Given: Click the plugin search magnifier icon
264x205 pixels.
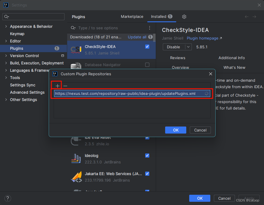Looking at the screenshot, I should coord(73,28).
